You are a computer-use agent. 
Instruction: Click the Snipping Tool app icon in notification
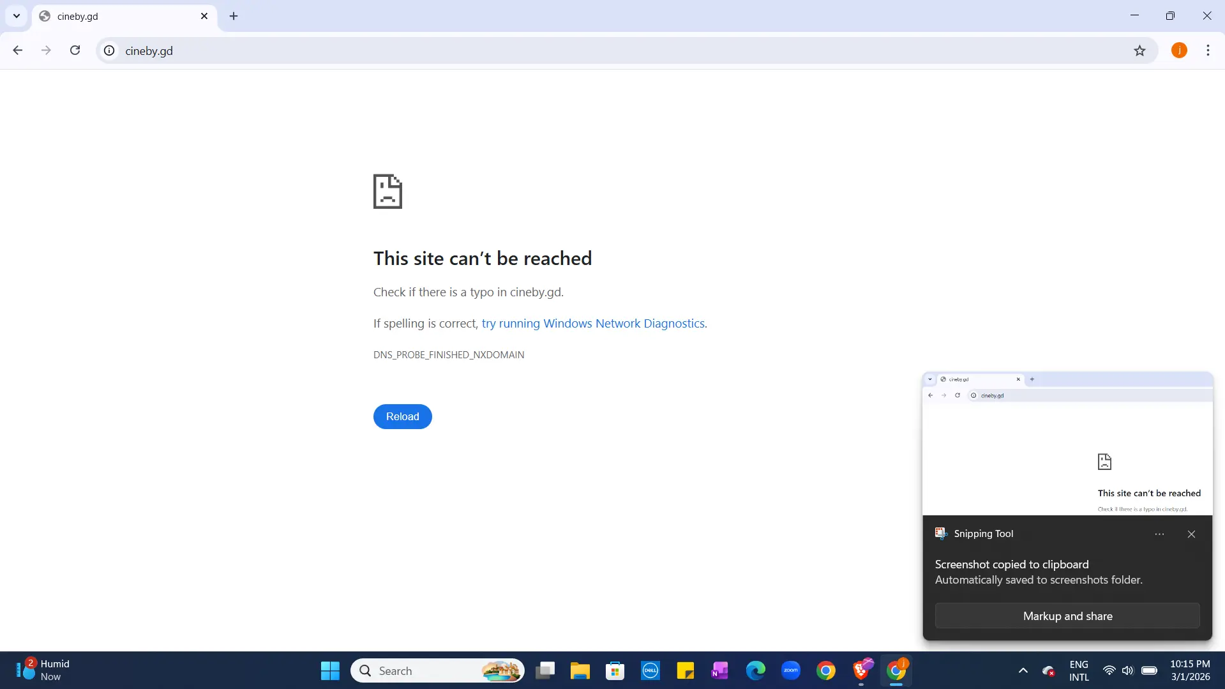point(941,534)
